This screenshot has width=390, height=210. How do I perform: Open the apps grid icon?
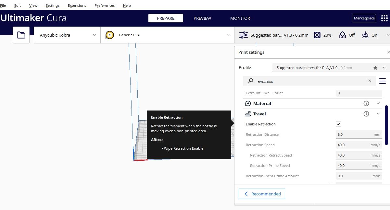(384, 18)
